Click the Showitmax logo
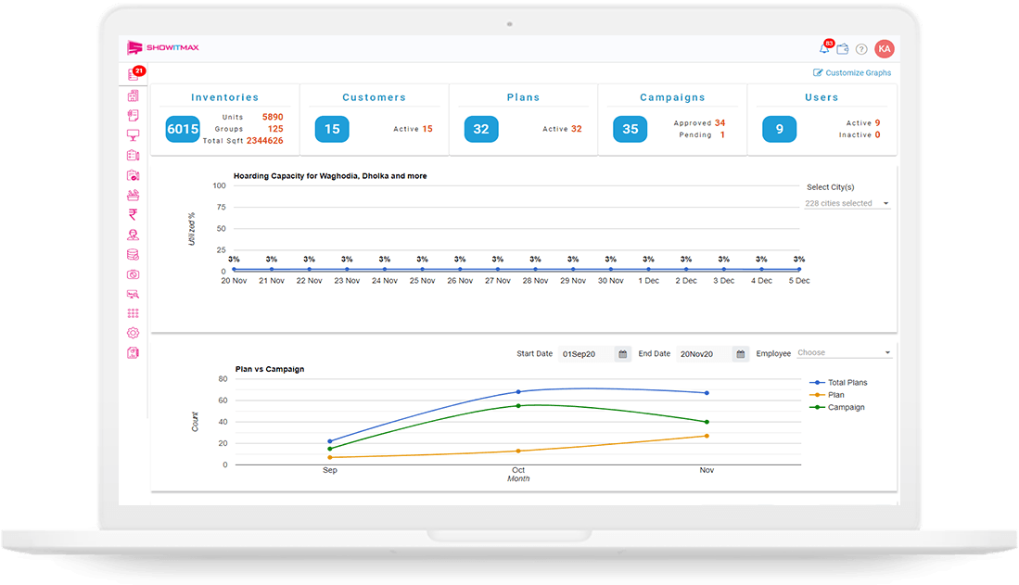 (162, 47)
